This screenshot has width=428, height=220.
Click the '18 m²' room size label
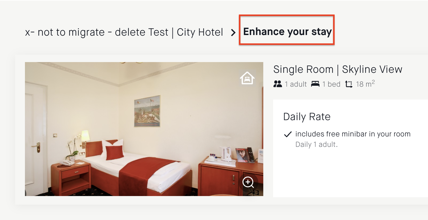(365, 84)
